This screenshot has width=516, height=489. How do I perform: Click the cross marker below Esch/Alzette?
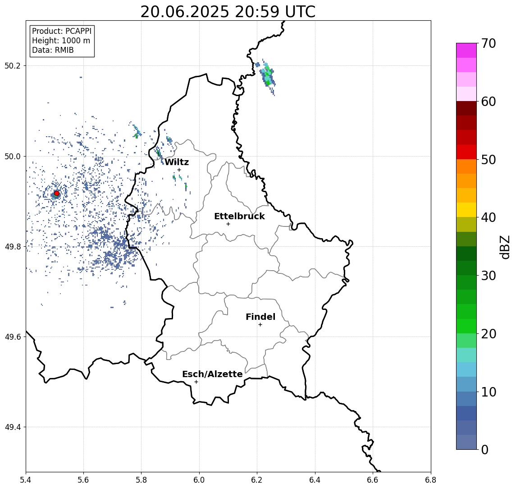[x=196, y=382]
